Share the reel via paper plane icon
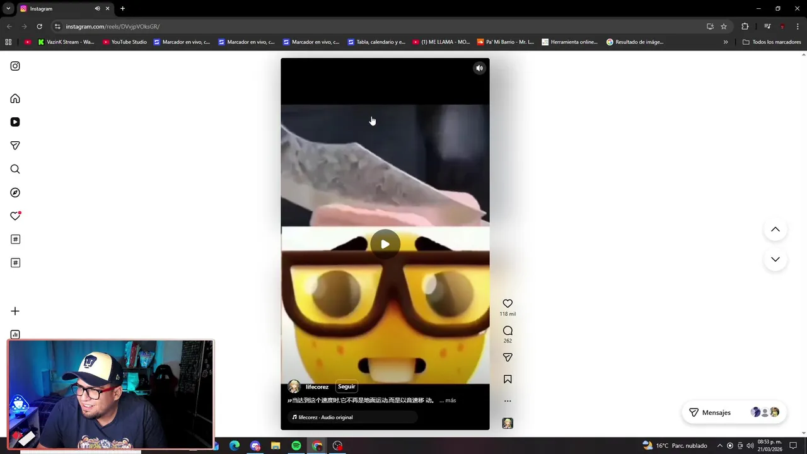Viewport: 807px width, 454px height. click(508, 358)
